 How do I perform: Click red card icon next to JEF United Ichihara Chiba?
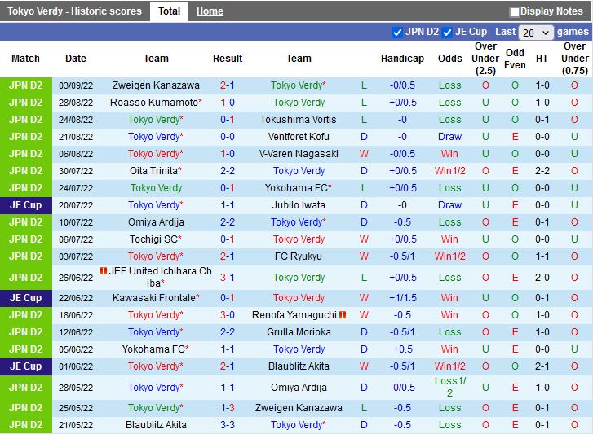pyautogui.click(x=104, y=270)
